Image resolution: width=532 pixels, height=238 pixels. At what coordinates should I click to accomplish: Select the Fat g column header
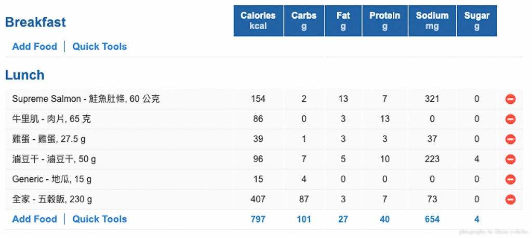[x=343, y=21]
